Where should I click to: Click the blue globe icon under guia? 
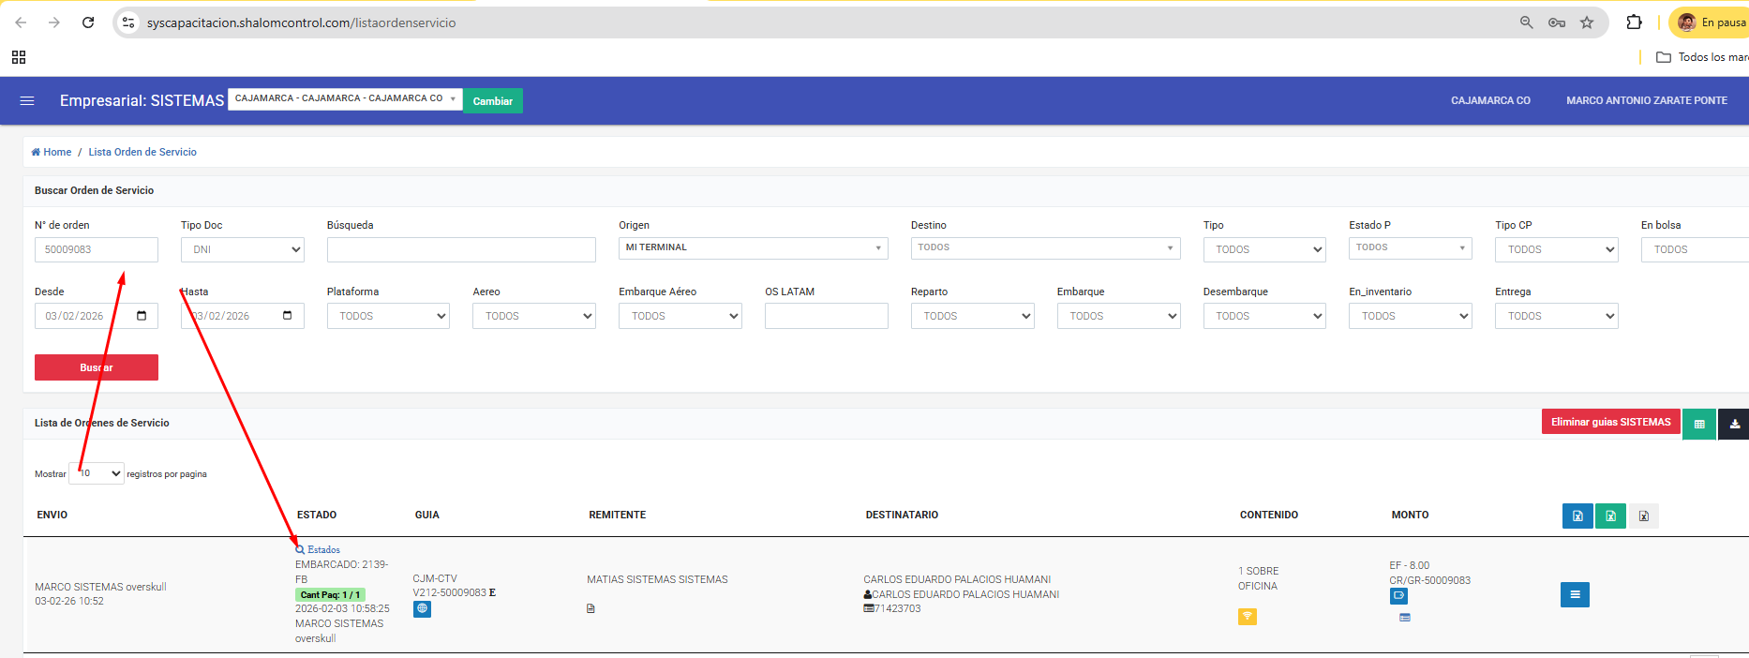click(423, 609)
